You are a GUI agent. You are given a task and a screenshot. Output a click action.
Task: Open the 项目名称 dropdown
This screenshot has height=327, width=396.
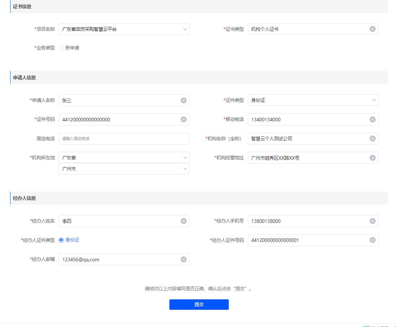tap(124, 29)
